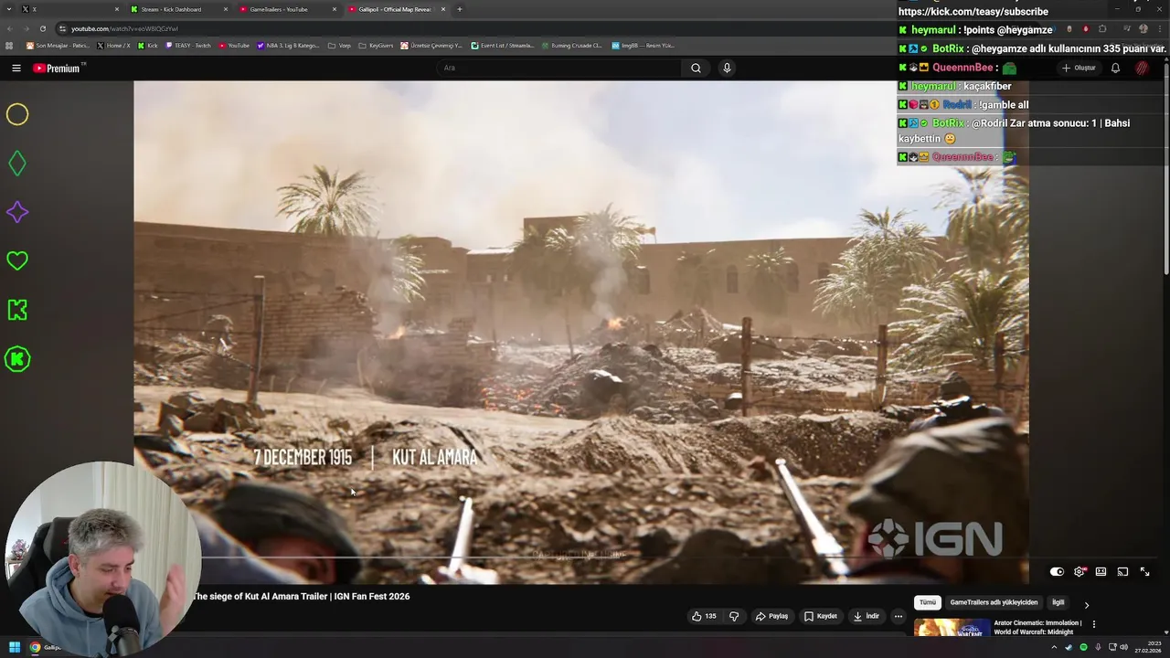Open network status tray icon

(x=1111, y=647)
